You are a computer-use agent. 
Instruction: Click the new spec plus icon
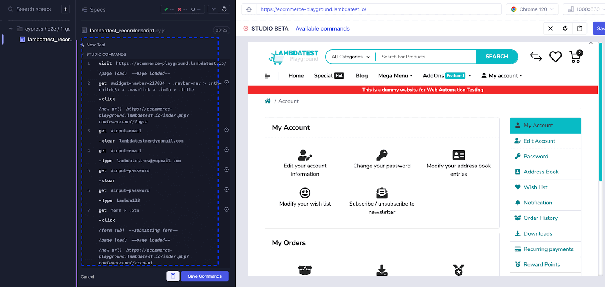(x=65, y=9)
